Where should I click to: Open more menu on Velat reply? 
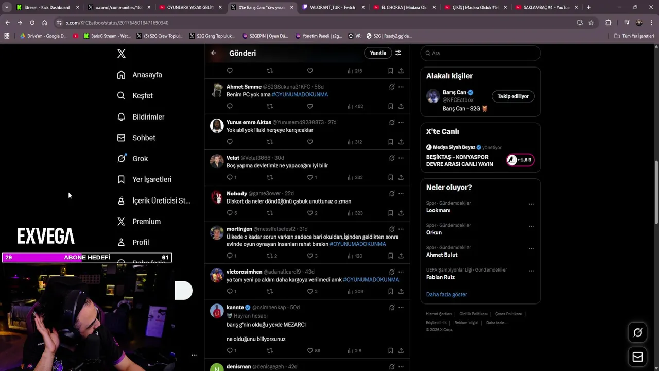pos(401,158)
